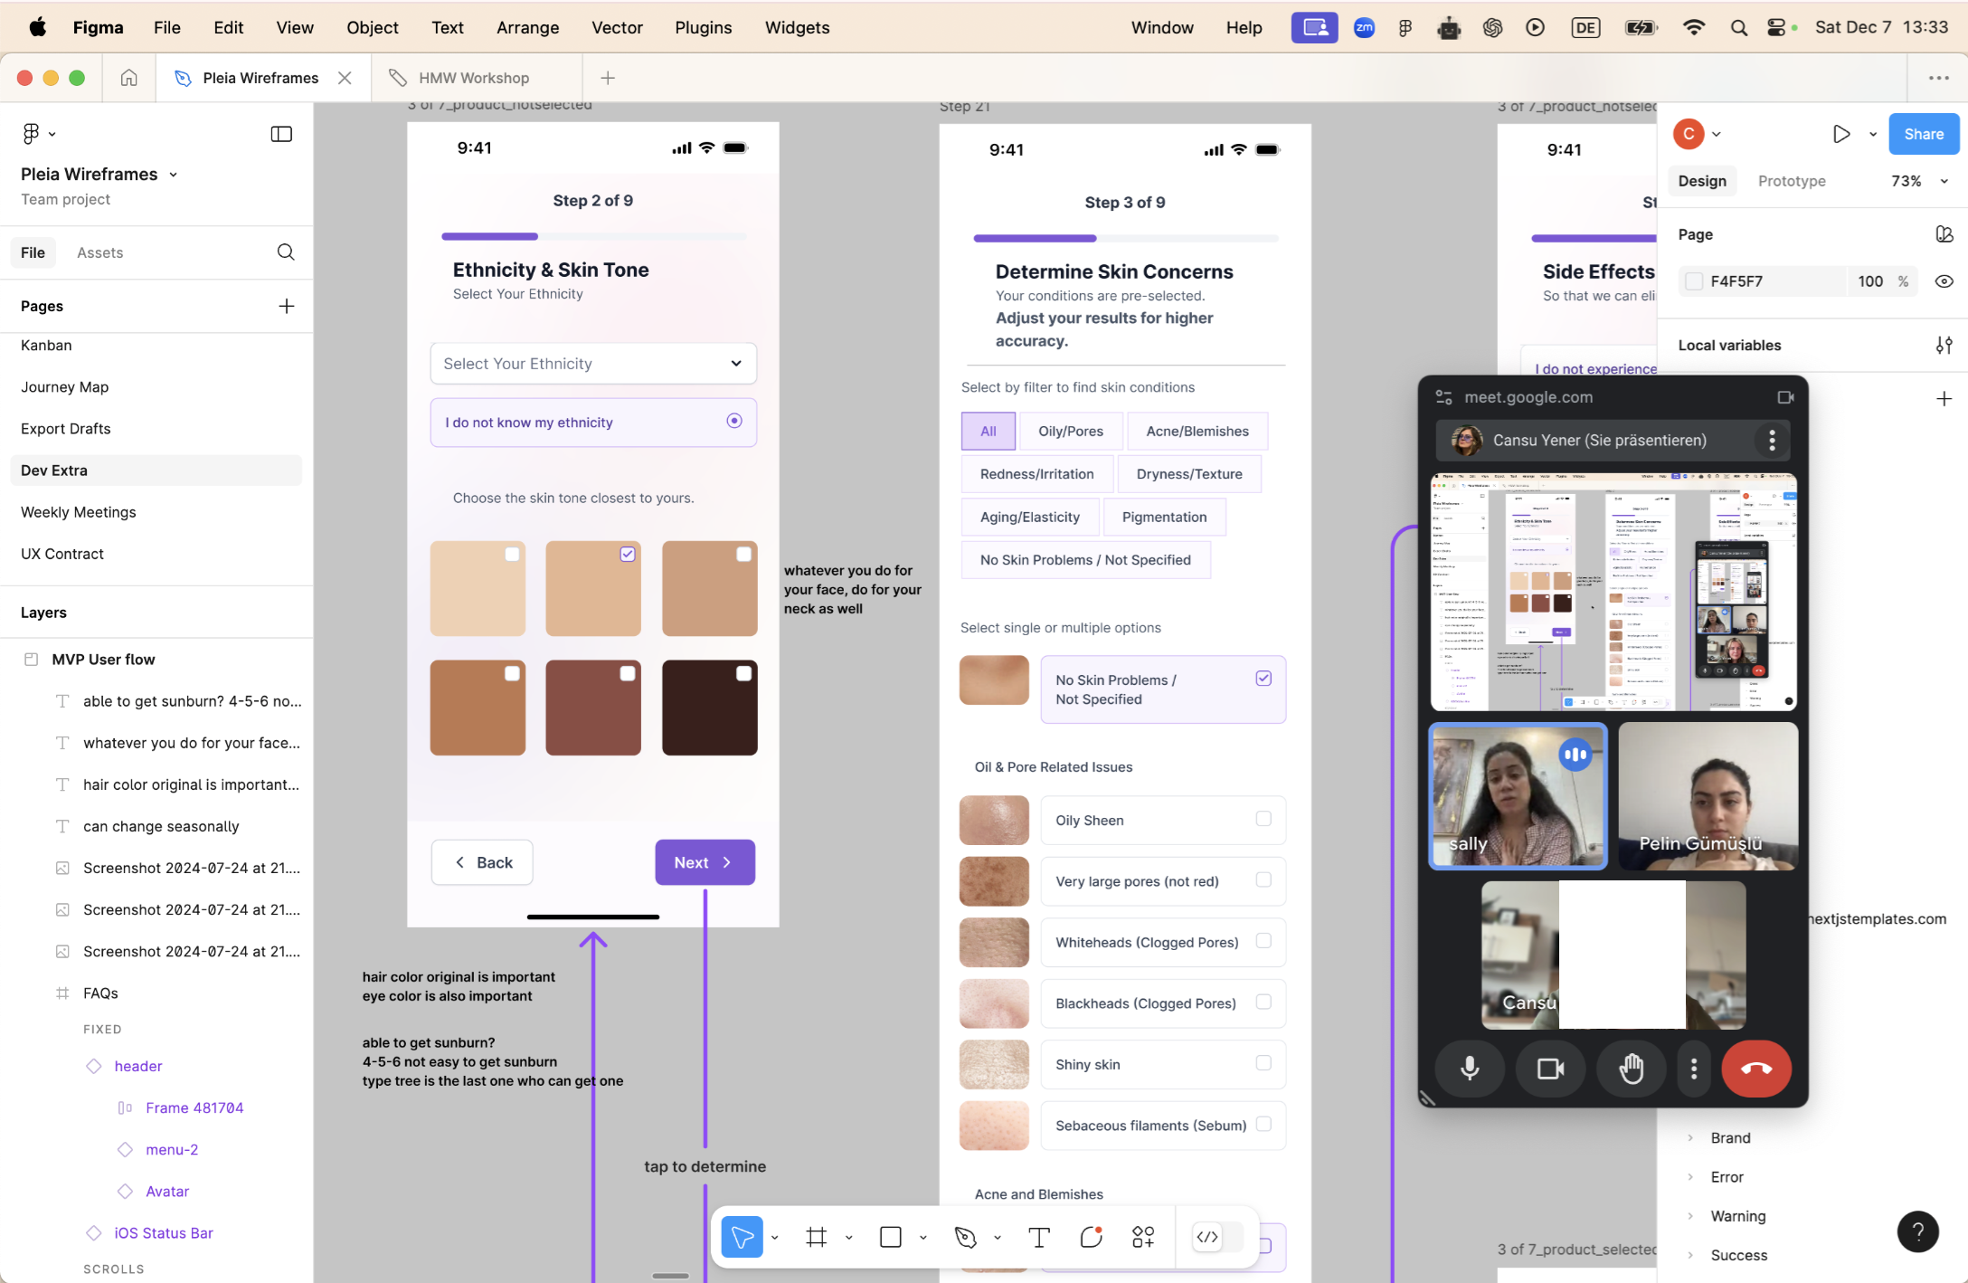Toggle Dev Mode code icon

click(1207, 1237)
